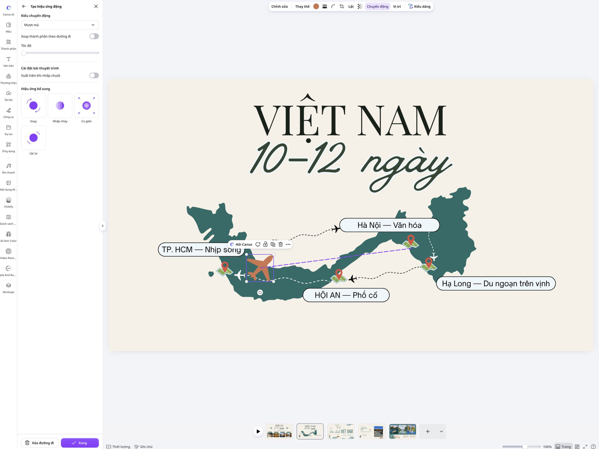This screenshot has height=449, width=599.
Task: Open Canva AI in the sidebar
Action: coord(9,10)
